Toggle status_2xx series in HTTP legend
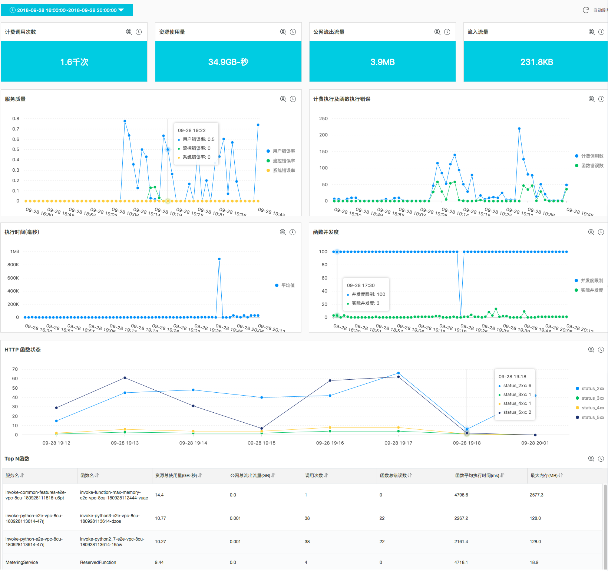 coord(590,389)
